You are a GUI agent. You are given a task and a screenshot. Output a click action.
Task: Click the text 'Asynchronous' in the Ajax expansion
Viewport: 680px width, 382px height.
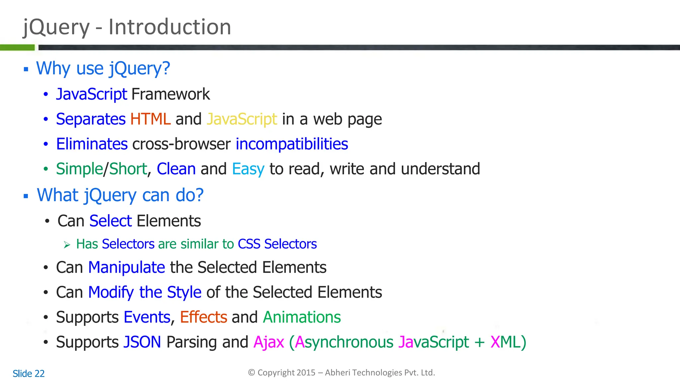tap(344, 343)
